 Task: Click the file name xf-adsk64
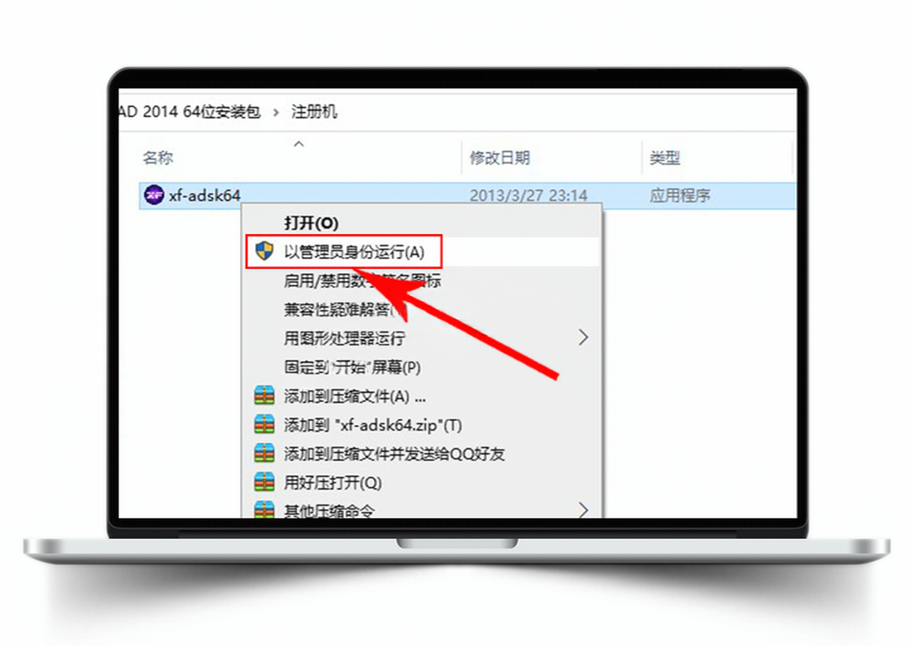tap(204, 196)
